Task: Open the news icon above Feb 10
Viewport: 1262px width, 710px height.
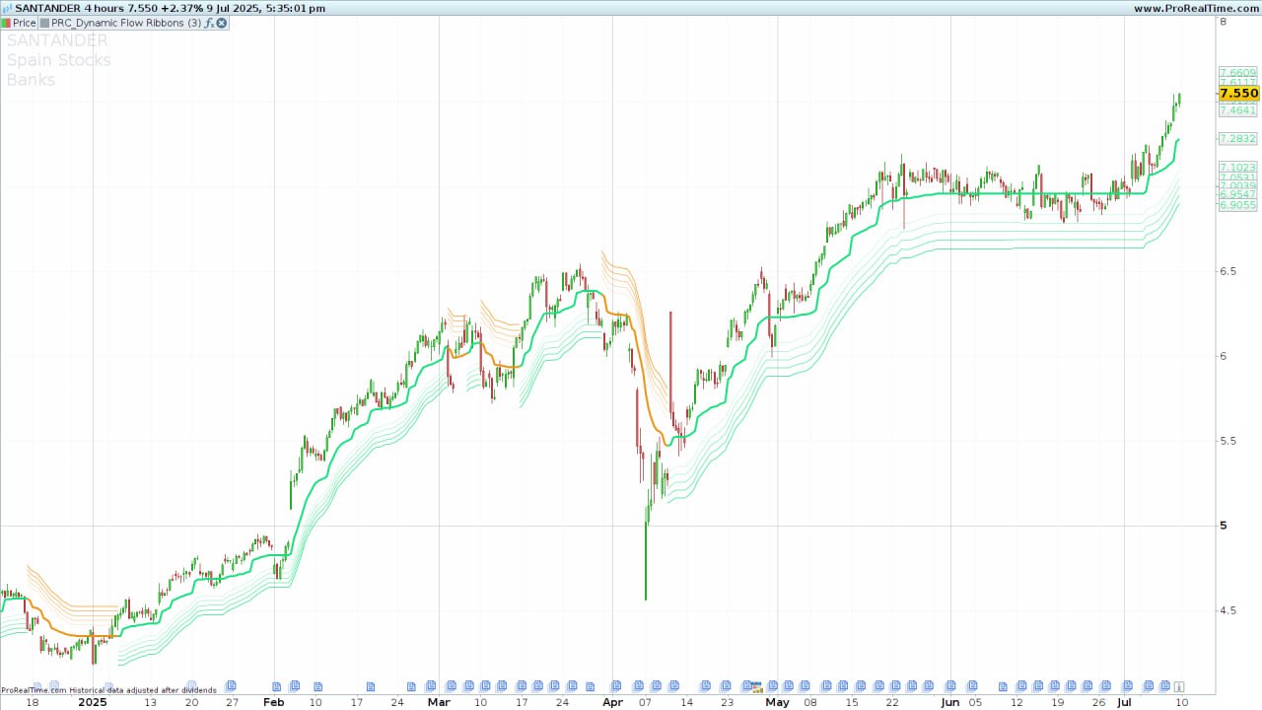Action: point(318,685)
